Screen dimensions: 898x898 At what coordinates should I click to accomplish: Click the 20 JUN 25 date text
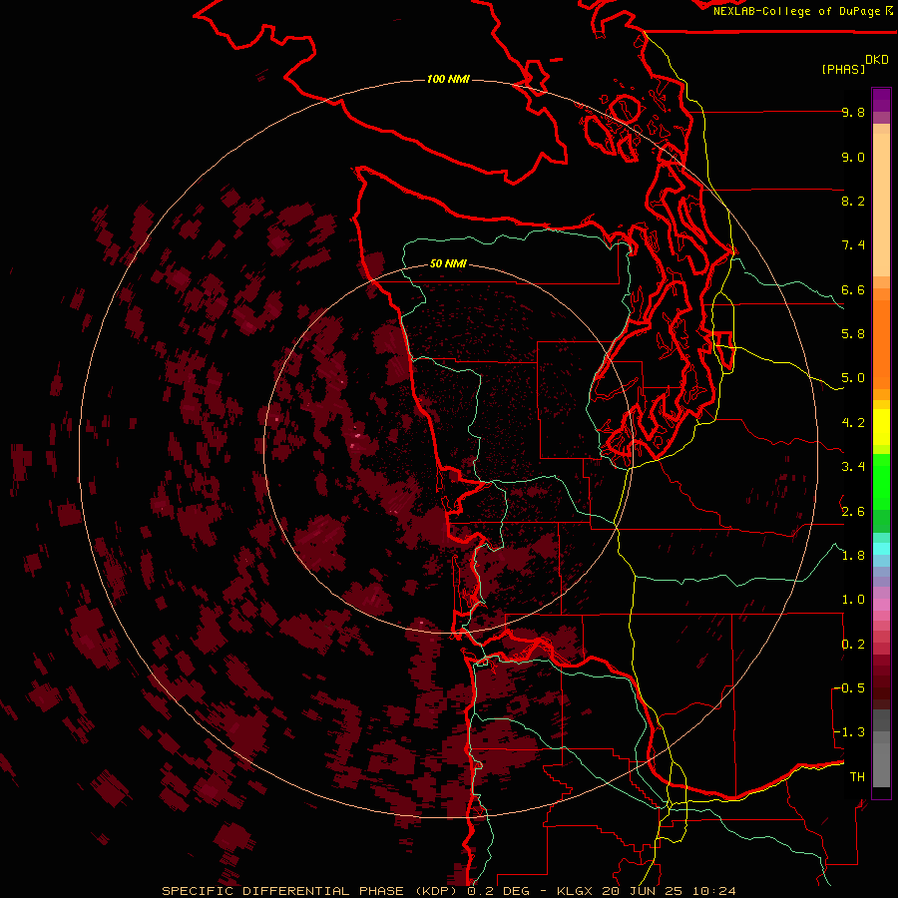(x=643, y=891)
